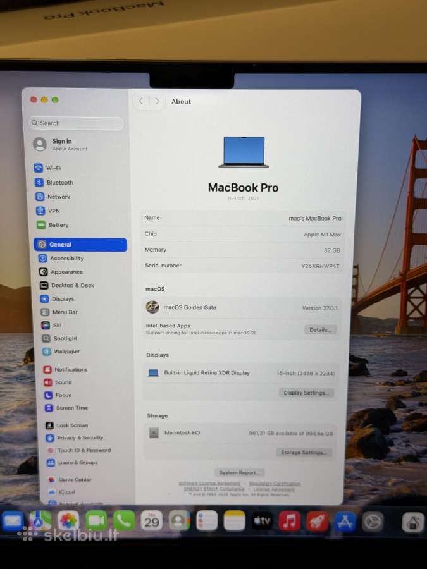Open Maps from the Dock
The image size is (427, 569).
40,521
